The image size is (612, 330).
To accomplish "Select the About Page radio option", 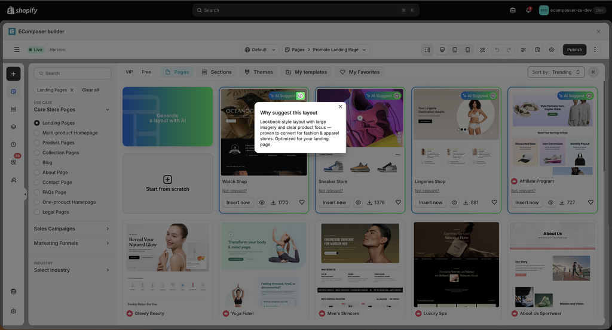I will 36,172.
